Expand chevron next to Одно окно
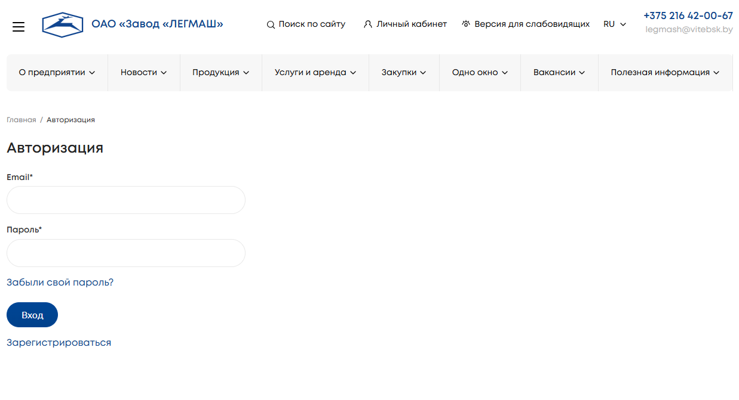The image size is (739, 400). pos(504,73)
